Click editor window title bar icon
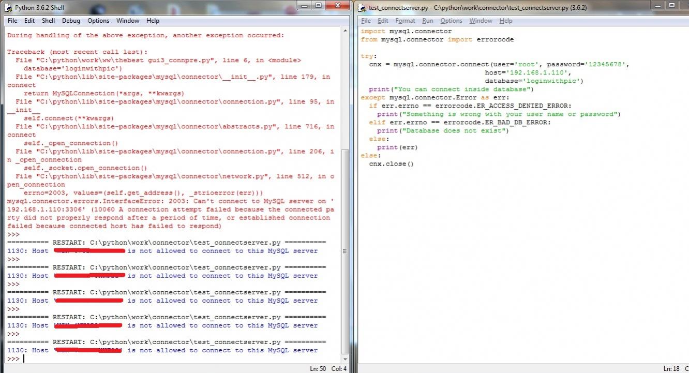Viewport: 689px width, 373px height. (x=363, y=8)
